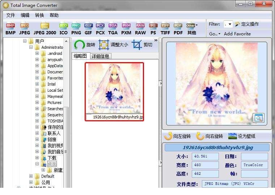Open the Help (帮助) menu

(54, 15)
